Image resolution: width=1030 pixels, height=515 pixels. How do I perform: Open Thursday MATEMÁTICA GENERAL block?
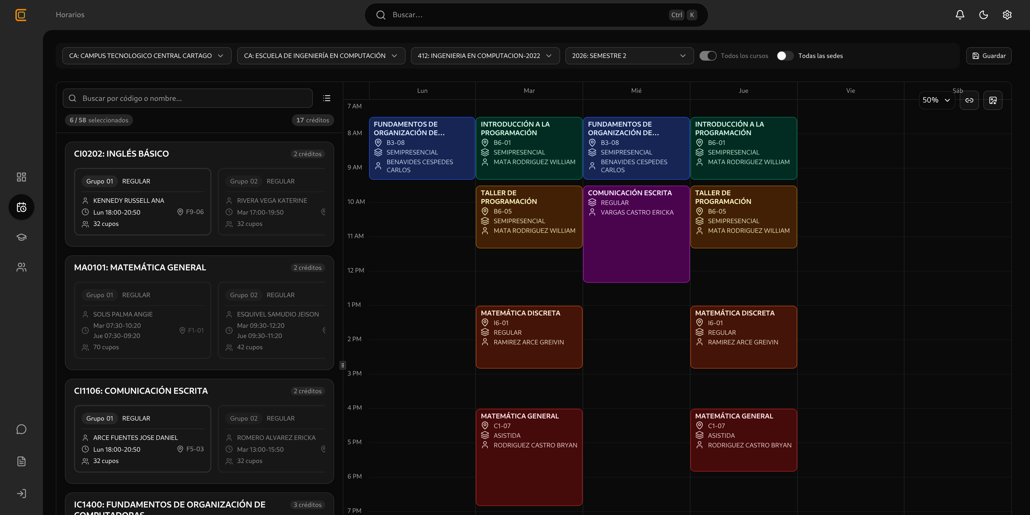[x=743, y=440]
